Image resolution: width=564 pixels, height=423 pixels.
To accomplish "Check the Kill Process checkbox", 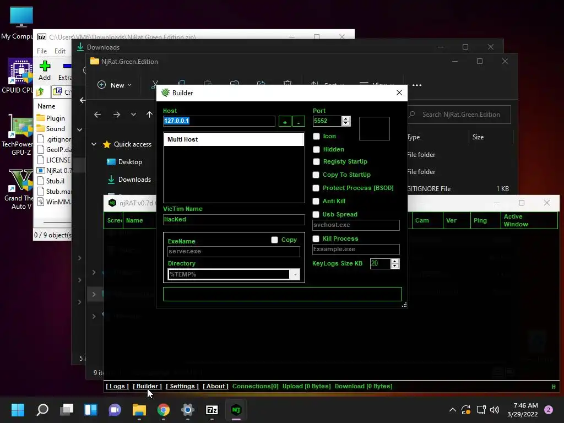I will pos(316,238).
